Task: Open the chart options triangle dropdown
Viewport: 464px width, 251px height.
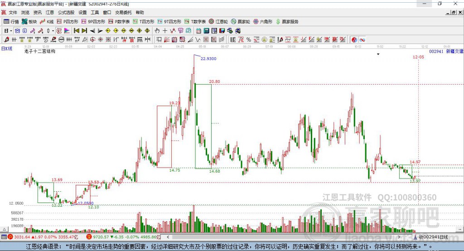Action: click(x=378, y=54)
